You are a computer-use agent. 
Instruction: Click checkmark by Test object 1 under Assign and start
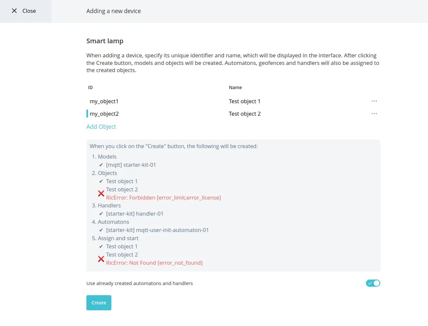pos(101,247)
